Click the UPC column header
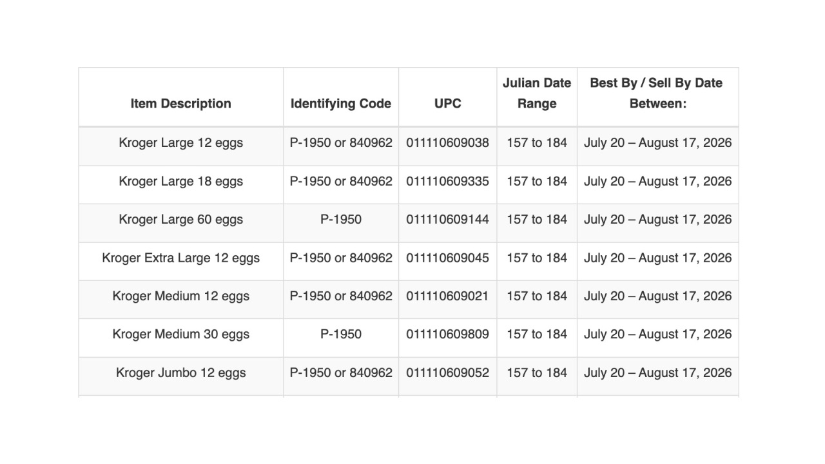 (448, 104)
